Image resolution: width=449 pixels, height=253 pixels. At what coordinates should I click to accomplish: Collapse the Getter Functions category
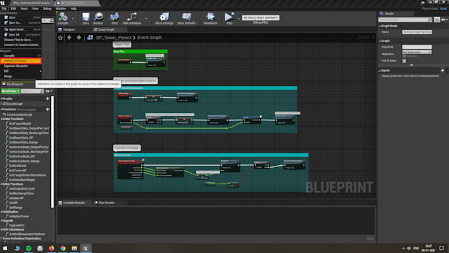(x=1, y=119)
